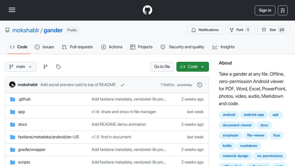Click the Public visibility badge
Viewport: 295px width, 166px height.
72,30
